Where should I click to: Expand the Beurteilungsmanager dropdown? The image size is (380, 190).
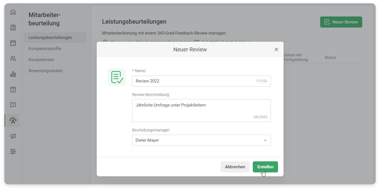tap(201, 140)
